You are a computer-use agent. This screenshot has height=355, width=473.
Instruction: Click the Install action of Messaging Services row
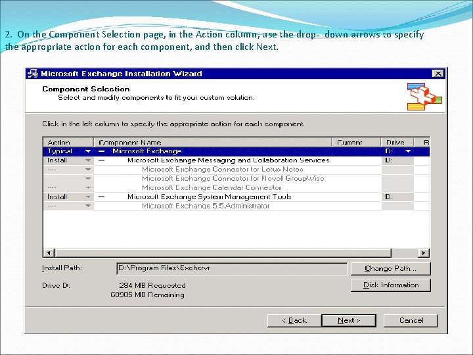tap(57, 160)
